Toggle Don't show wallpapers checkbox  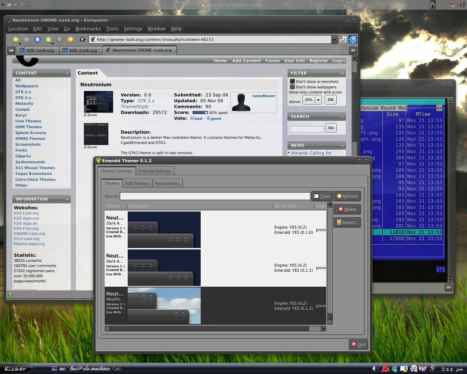(x=292, y=87)
